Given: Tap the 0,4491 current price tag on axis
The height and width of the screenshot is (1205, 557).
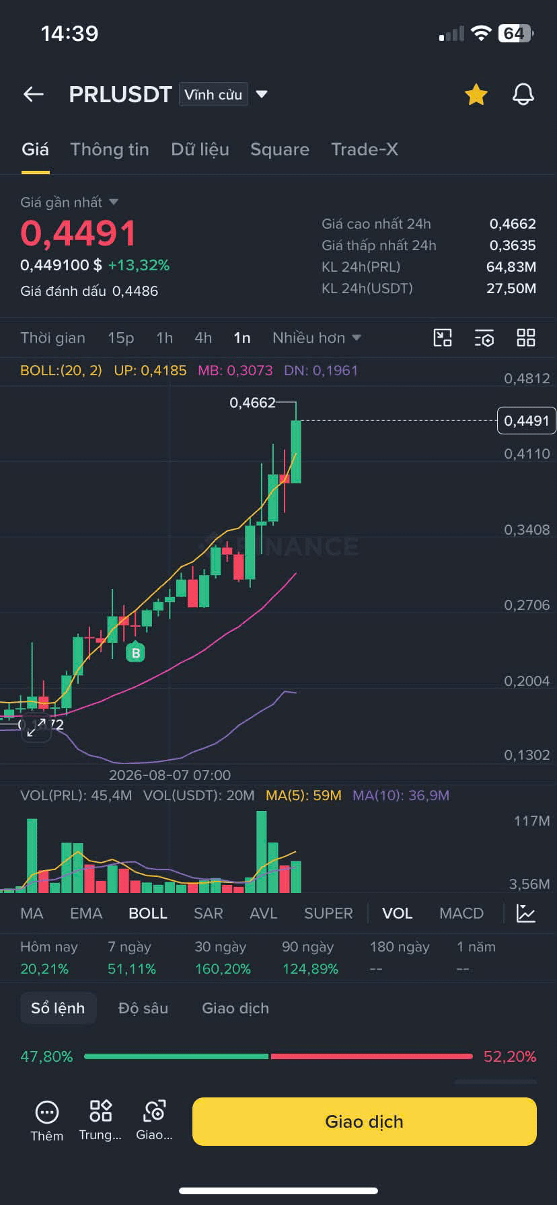Looking at the screenshot, I should [x=527, y=421].
